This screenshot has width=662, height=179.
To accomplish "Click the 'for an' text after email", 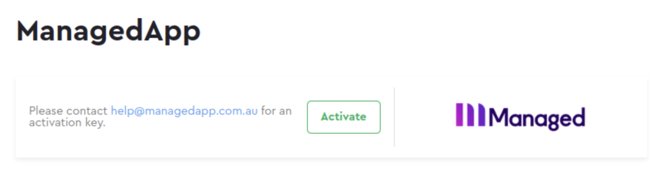I will [x=276, y=111].
